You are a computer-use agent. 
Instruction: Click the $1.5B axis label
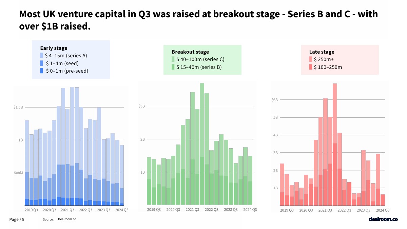pos(18,107)
